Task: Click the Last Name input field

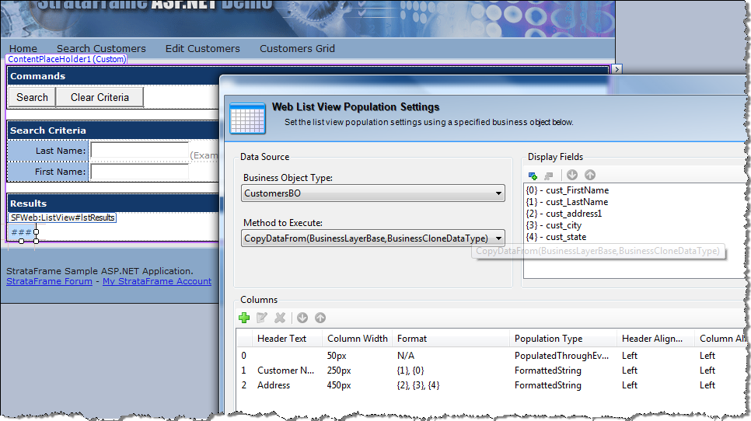Action: [139, 151]
